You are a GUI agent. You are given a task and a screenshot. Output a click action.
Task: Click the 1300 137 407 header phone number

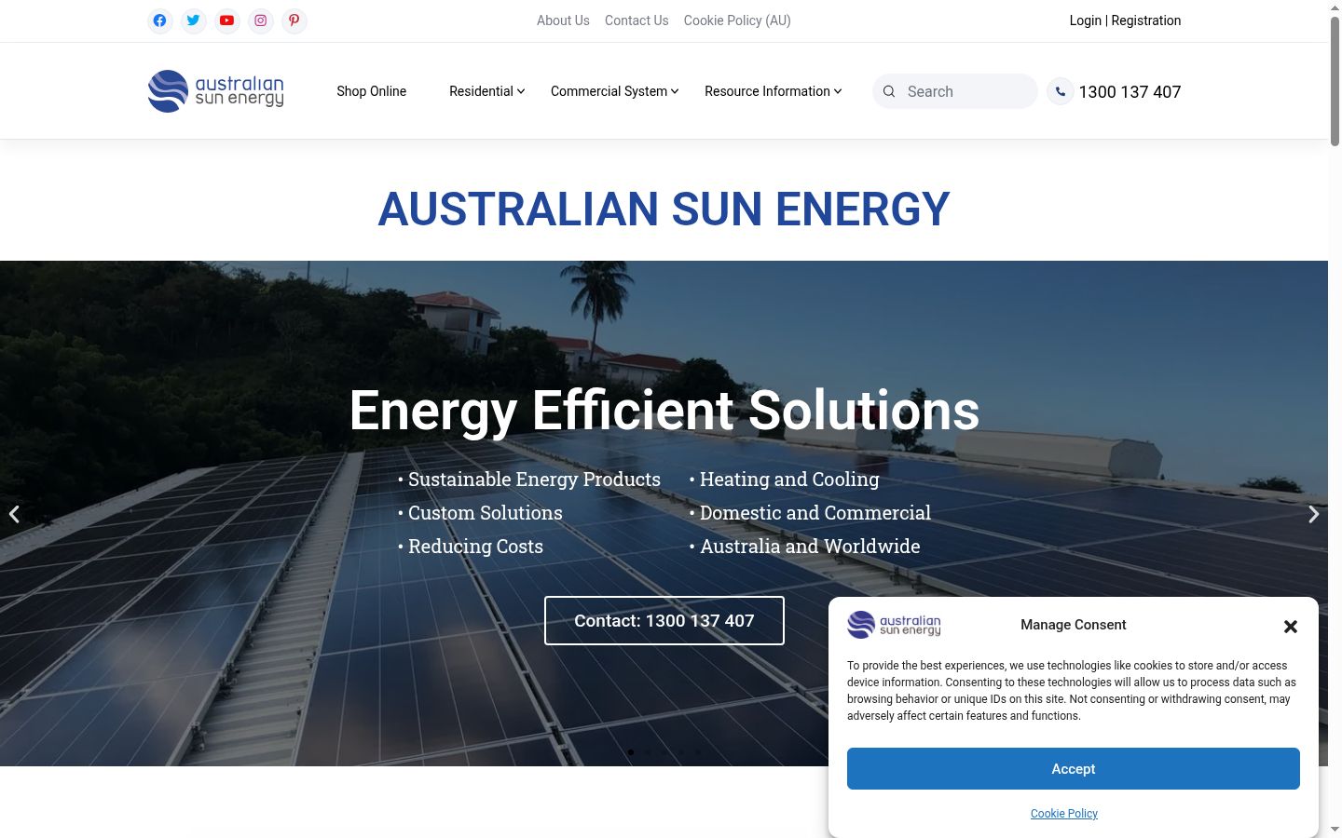(1130, 92)
